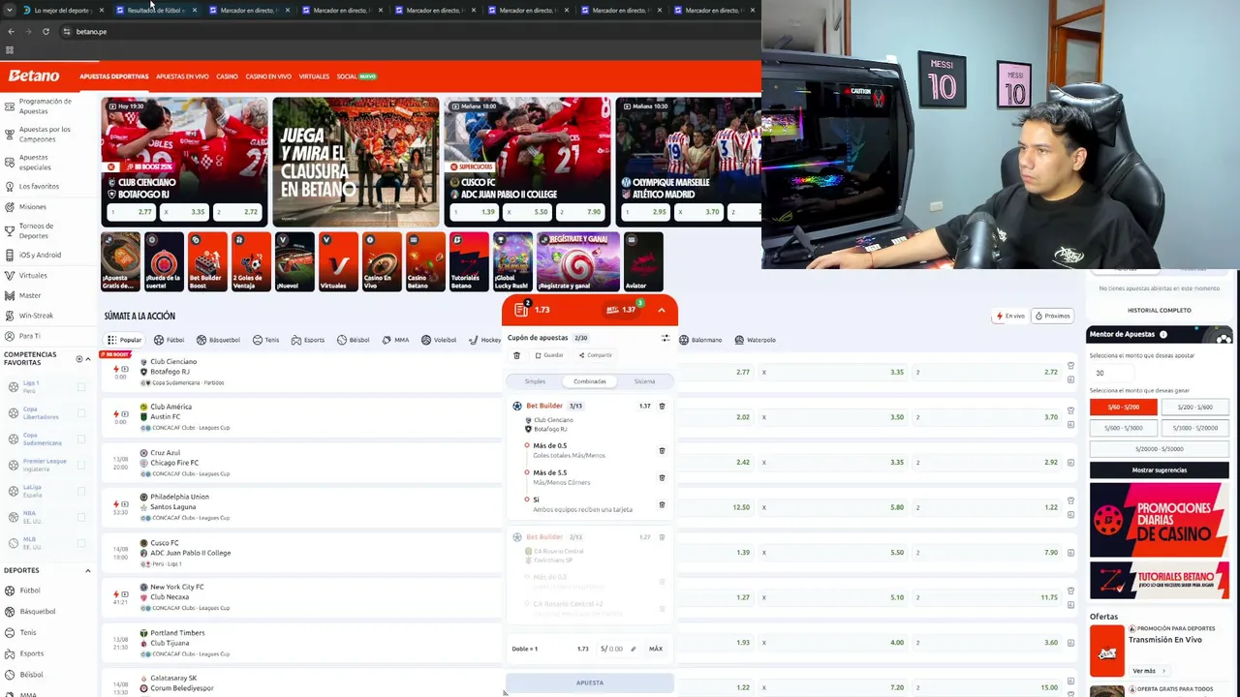The image size is (1240, 697).
Task: Switch to the Sistema bet tab
Action: tap(644, 381)
